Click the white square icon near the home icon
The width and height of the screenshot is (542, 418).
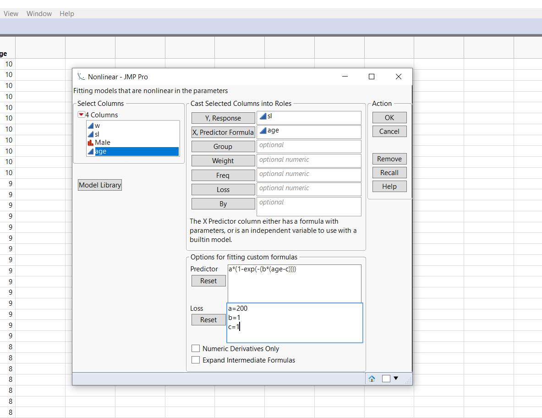click(x=385, y=378)
